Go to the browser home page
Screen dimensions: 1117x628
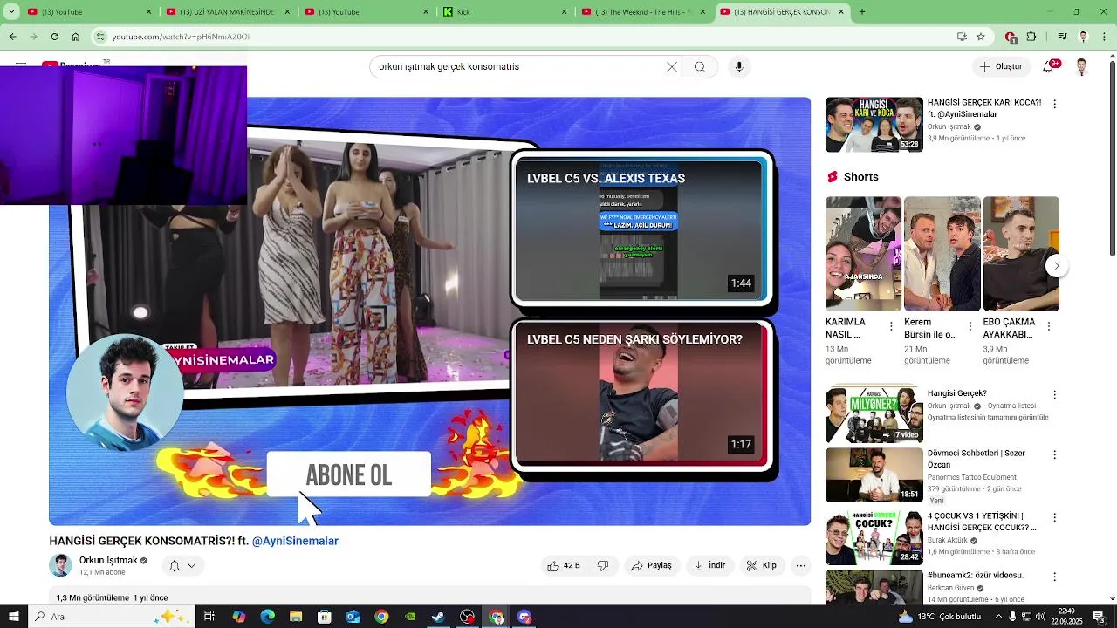75,37
